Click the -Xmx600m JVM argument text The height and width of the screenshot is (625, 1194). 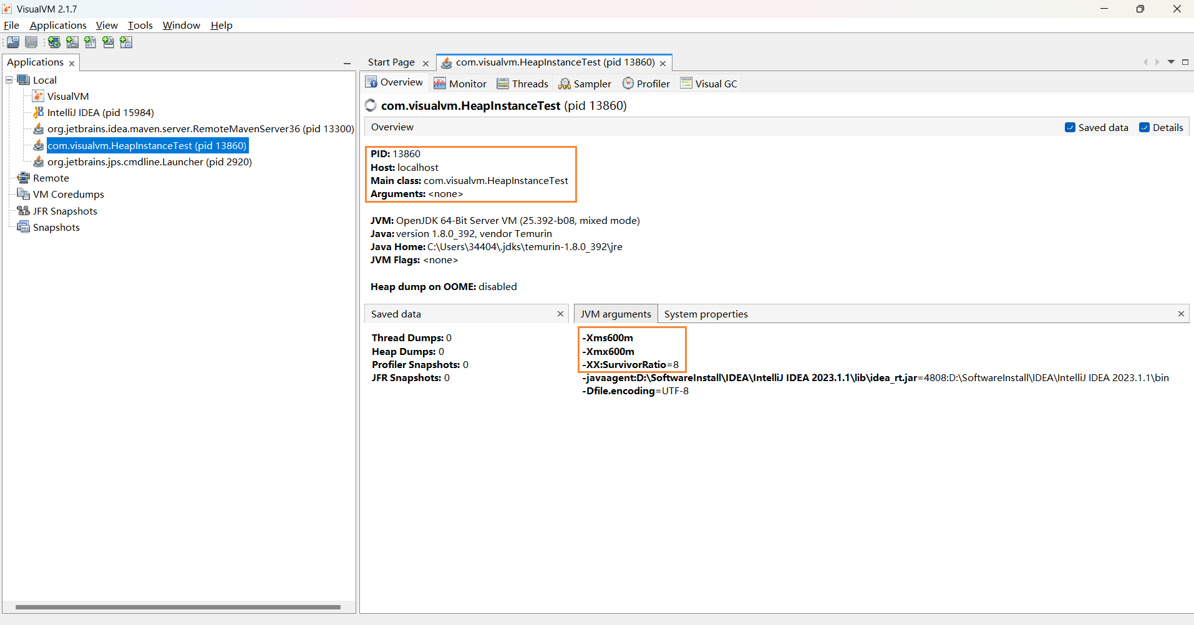[x=608, y=351]
